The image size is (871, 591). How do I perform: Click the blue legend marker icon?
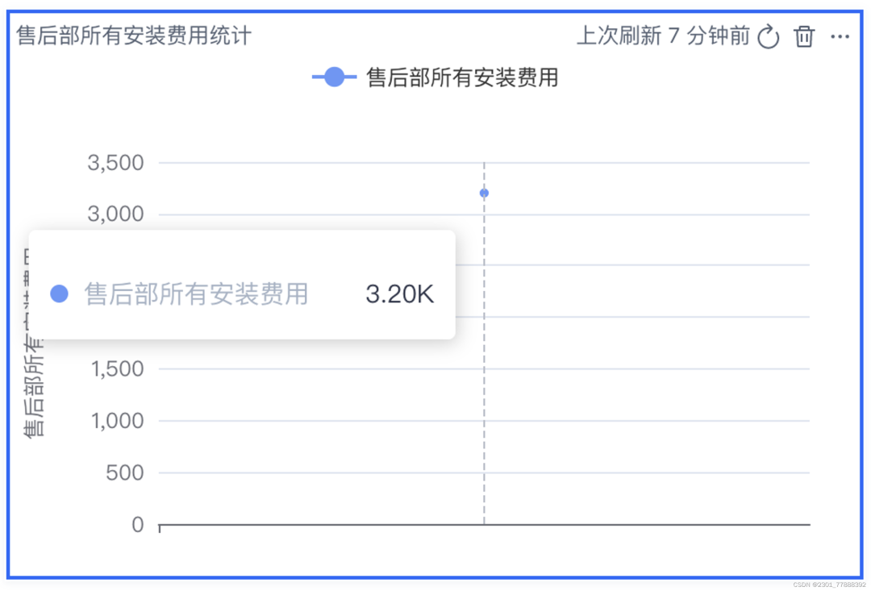tap(334, 77)
